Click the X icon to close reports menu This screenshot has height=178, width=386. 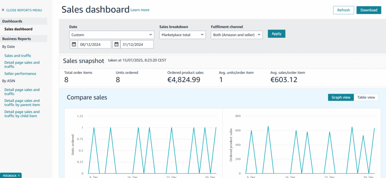point(3,10)
